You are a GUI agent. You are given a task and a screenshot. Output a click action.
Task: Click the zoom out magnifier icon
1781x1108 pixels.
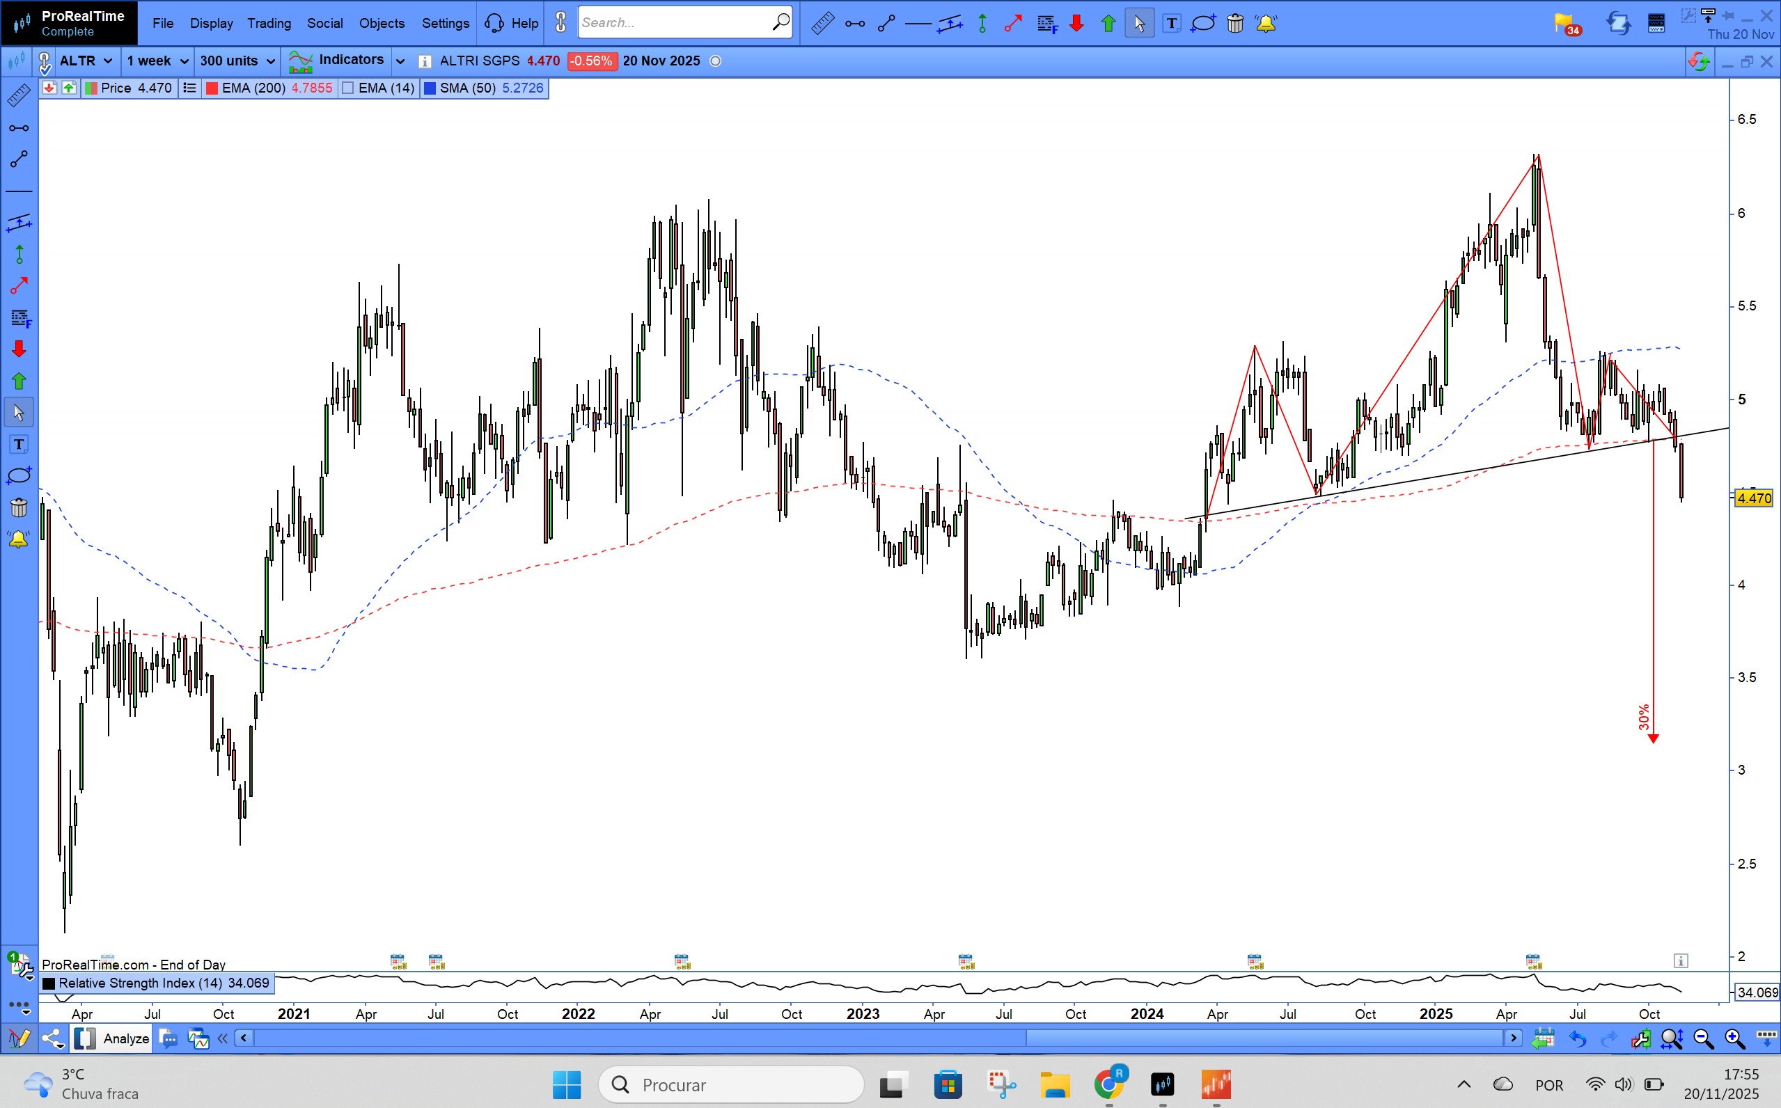[x=1702, y=1038]
